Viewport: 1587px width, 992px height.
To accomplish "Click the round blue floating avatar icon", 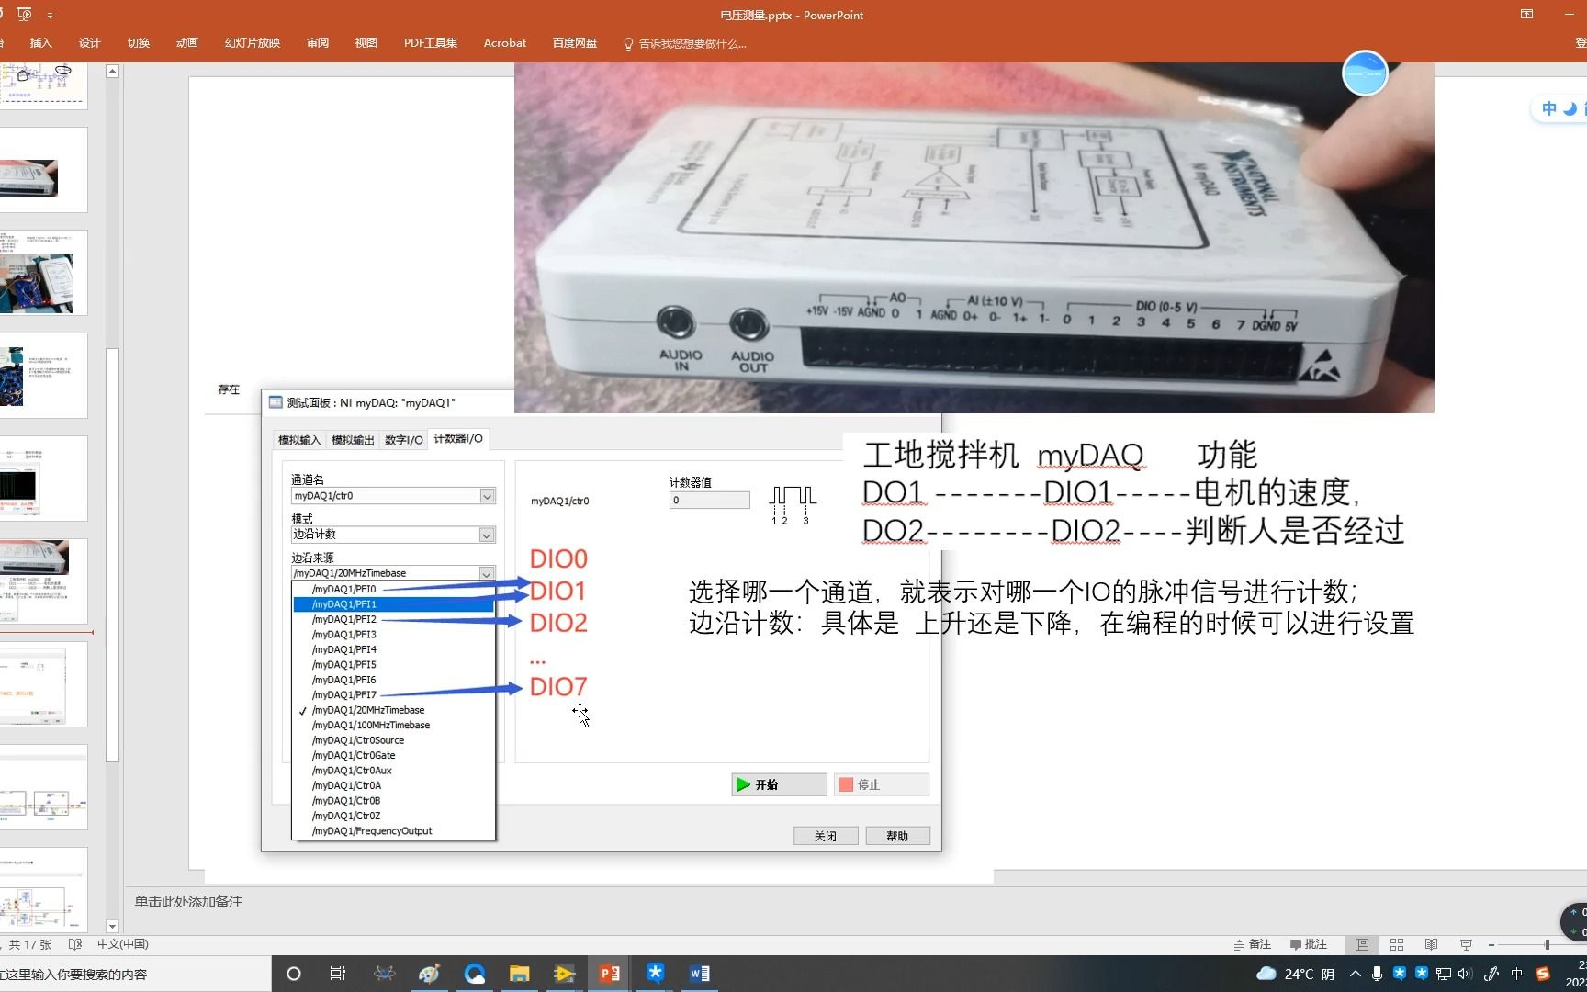I will [x=1365, y=73].
